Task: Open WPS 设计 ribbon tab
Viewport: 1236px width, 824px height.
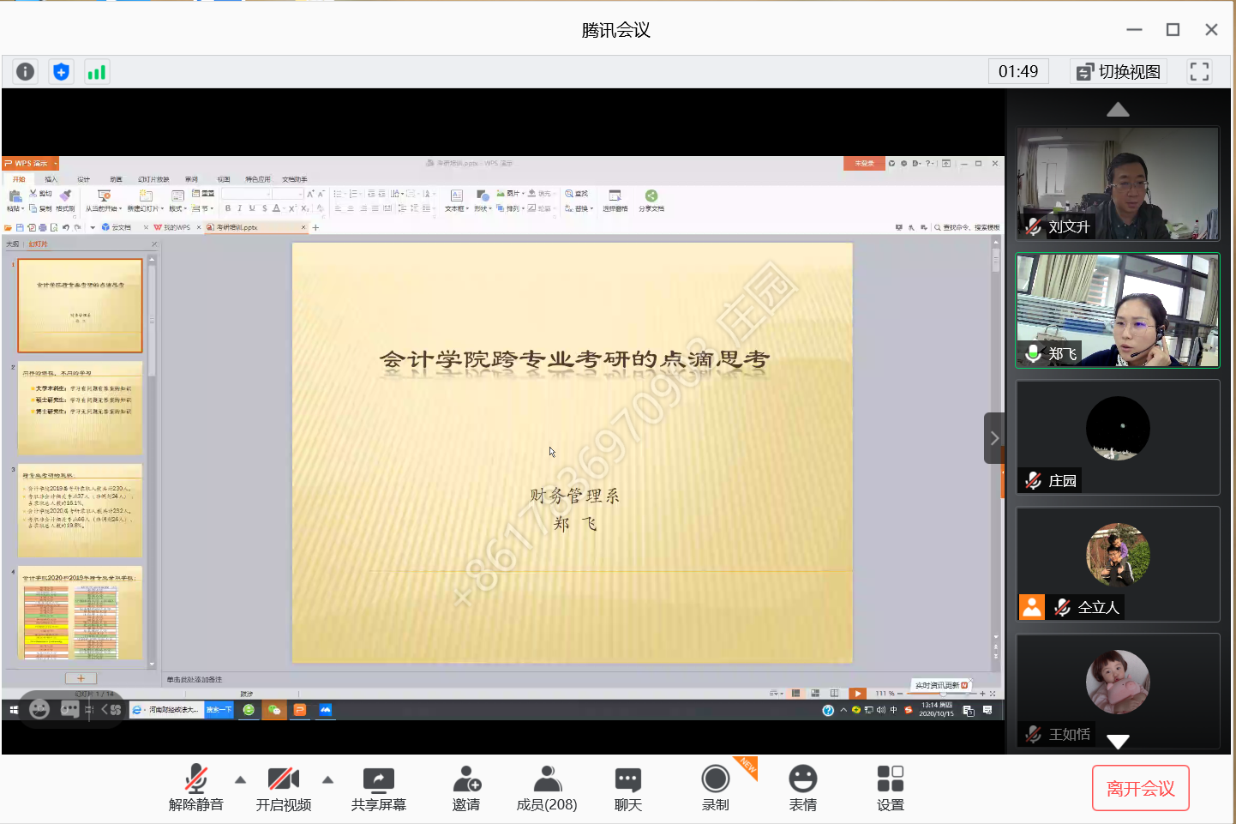Action: coord(83,179)
